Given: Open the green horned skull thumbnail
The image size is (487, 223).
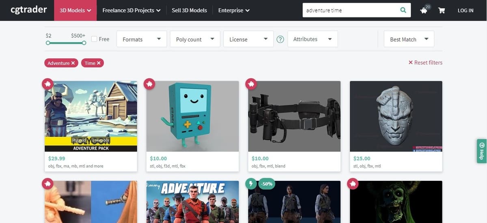Looking at the screenshot, I should 396,202.
